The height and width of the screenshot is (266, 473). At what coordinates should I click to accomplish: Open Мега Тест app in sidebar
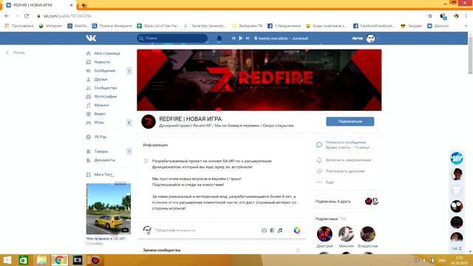tap(103, 174)
